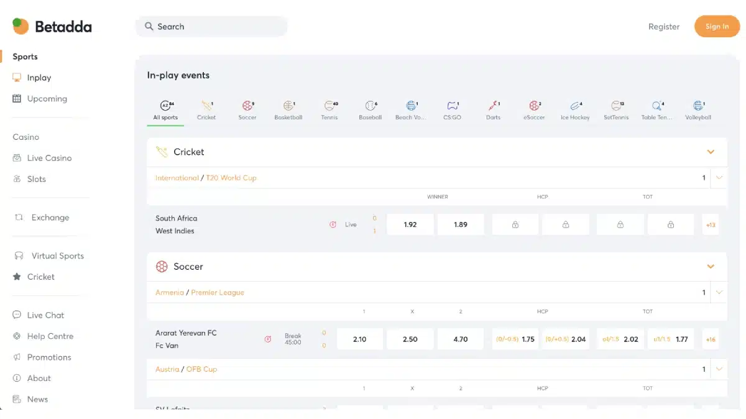This screenshot has height=419, width=746.
Task: Open +16 more markets for Ararat Yerevan
Action: tap(711, 339)
